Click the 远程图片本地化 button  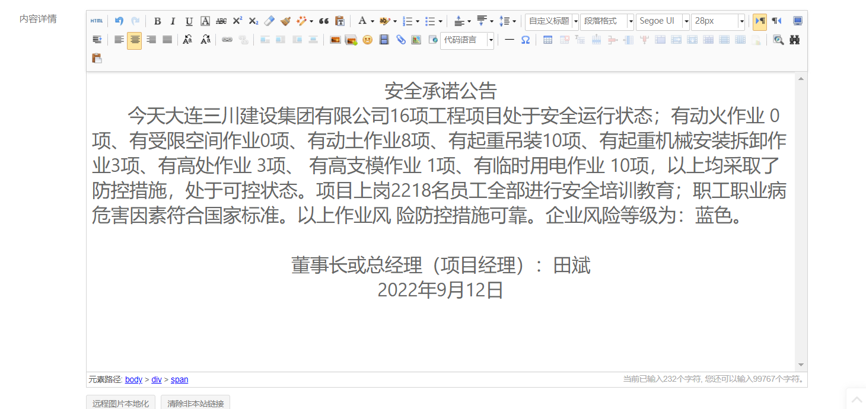pyautogui.click(x=121, y=403)
